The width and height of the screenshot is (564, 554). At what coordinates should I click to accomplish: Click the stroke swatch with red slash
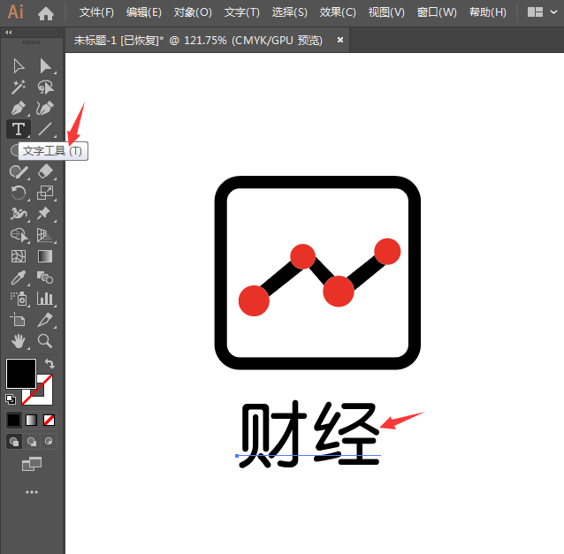[45, 397]
